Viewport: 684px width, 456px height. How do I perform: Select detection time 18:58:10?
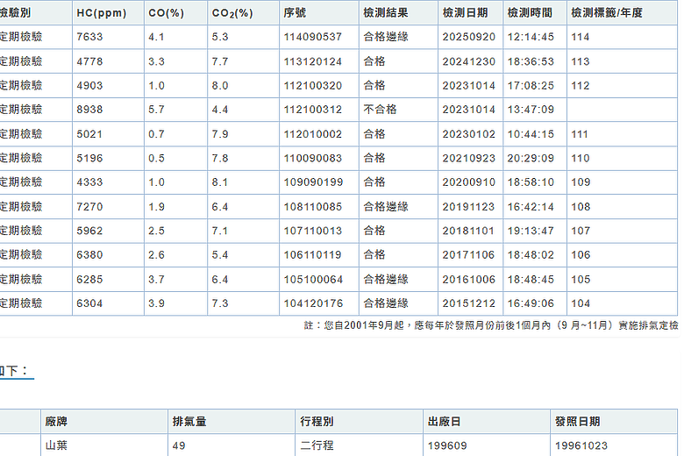531,182
